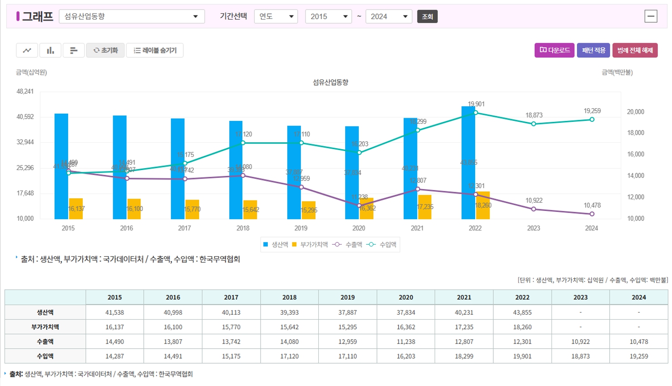
Task: Open the start year 2015 dropdown
Action: pyautogui.click(x=328, y=16)
